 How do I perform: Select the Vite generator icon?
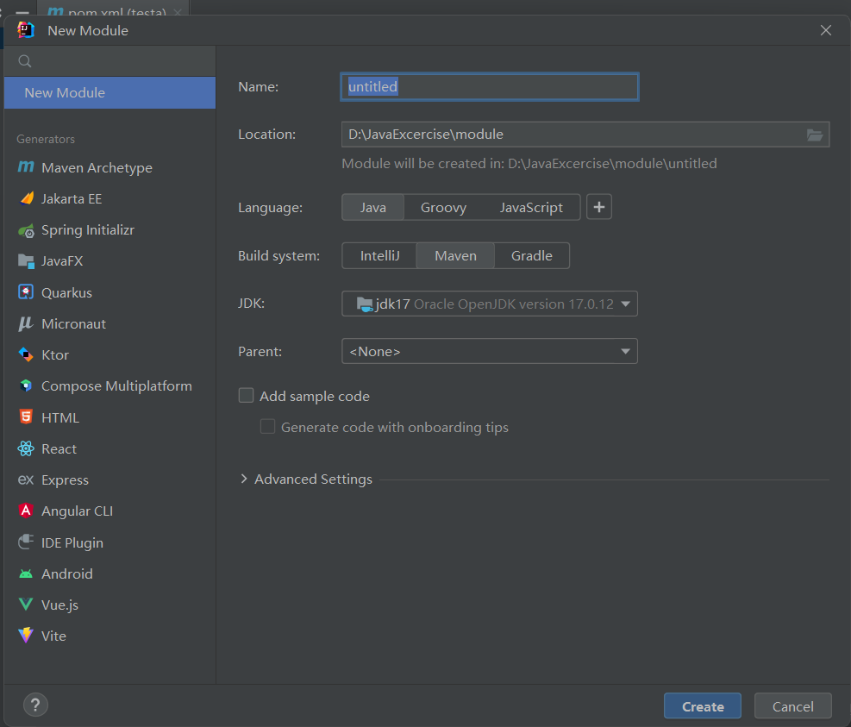point(26,636)
